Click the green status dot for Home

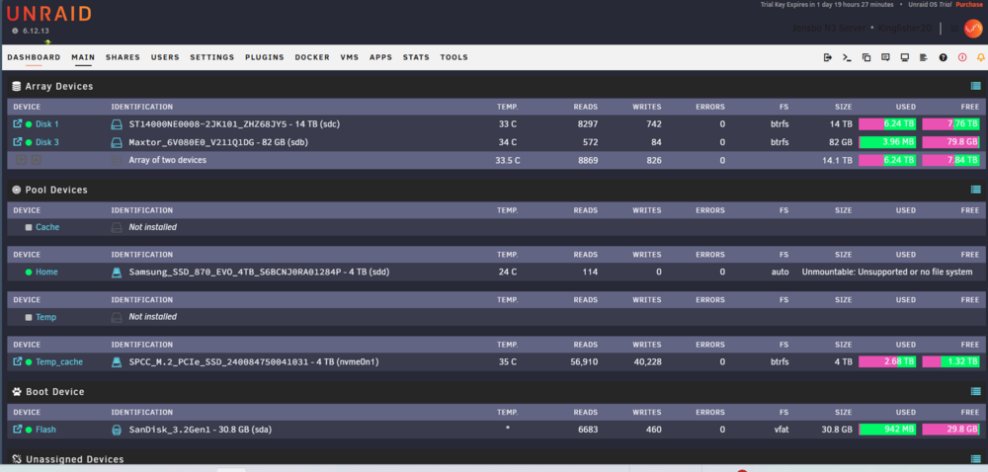(29, 272)
